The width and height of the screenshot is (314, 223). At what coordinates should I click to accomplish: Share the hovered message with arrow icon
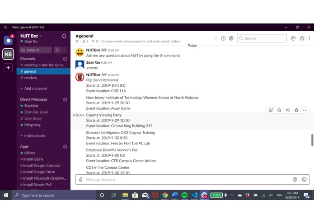pos(288,110)
